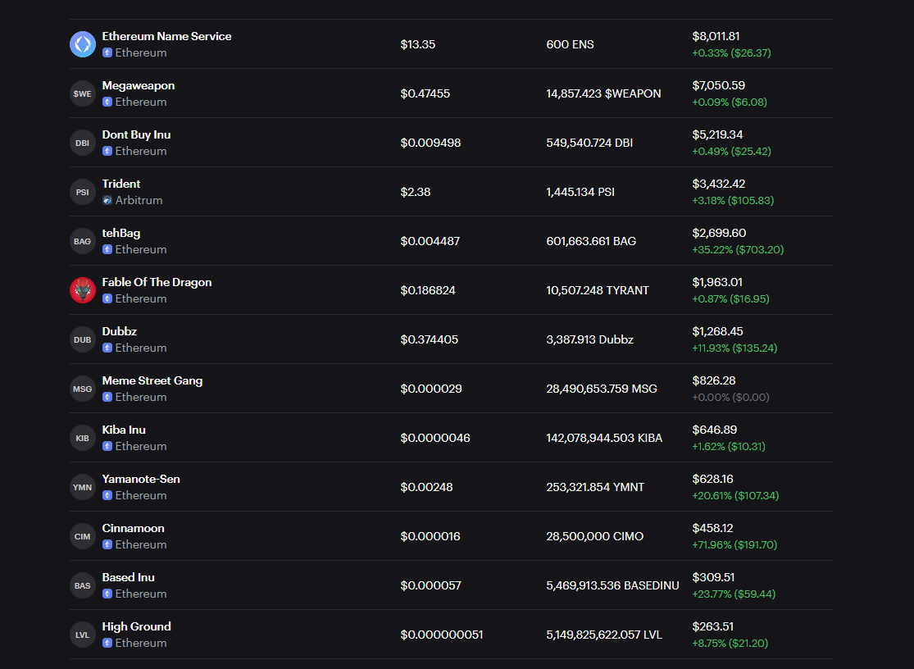Click Ethereum network icon under Megaweapon
The image size is (914, 669).
click(107, 102)
